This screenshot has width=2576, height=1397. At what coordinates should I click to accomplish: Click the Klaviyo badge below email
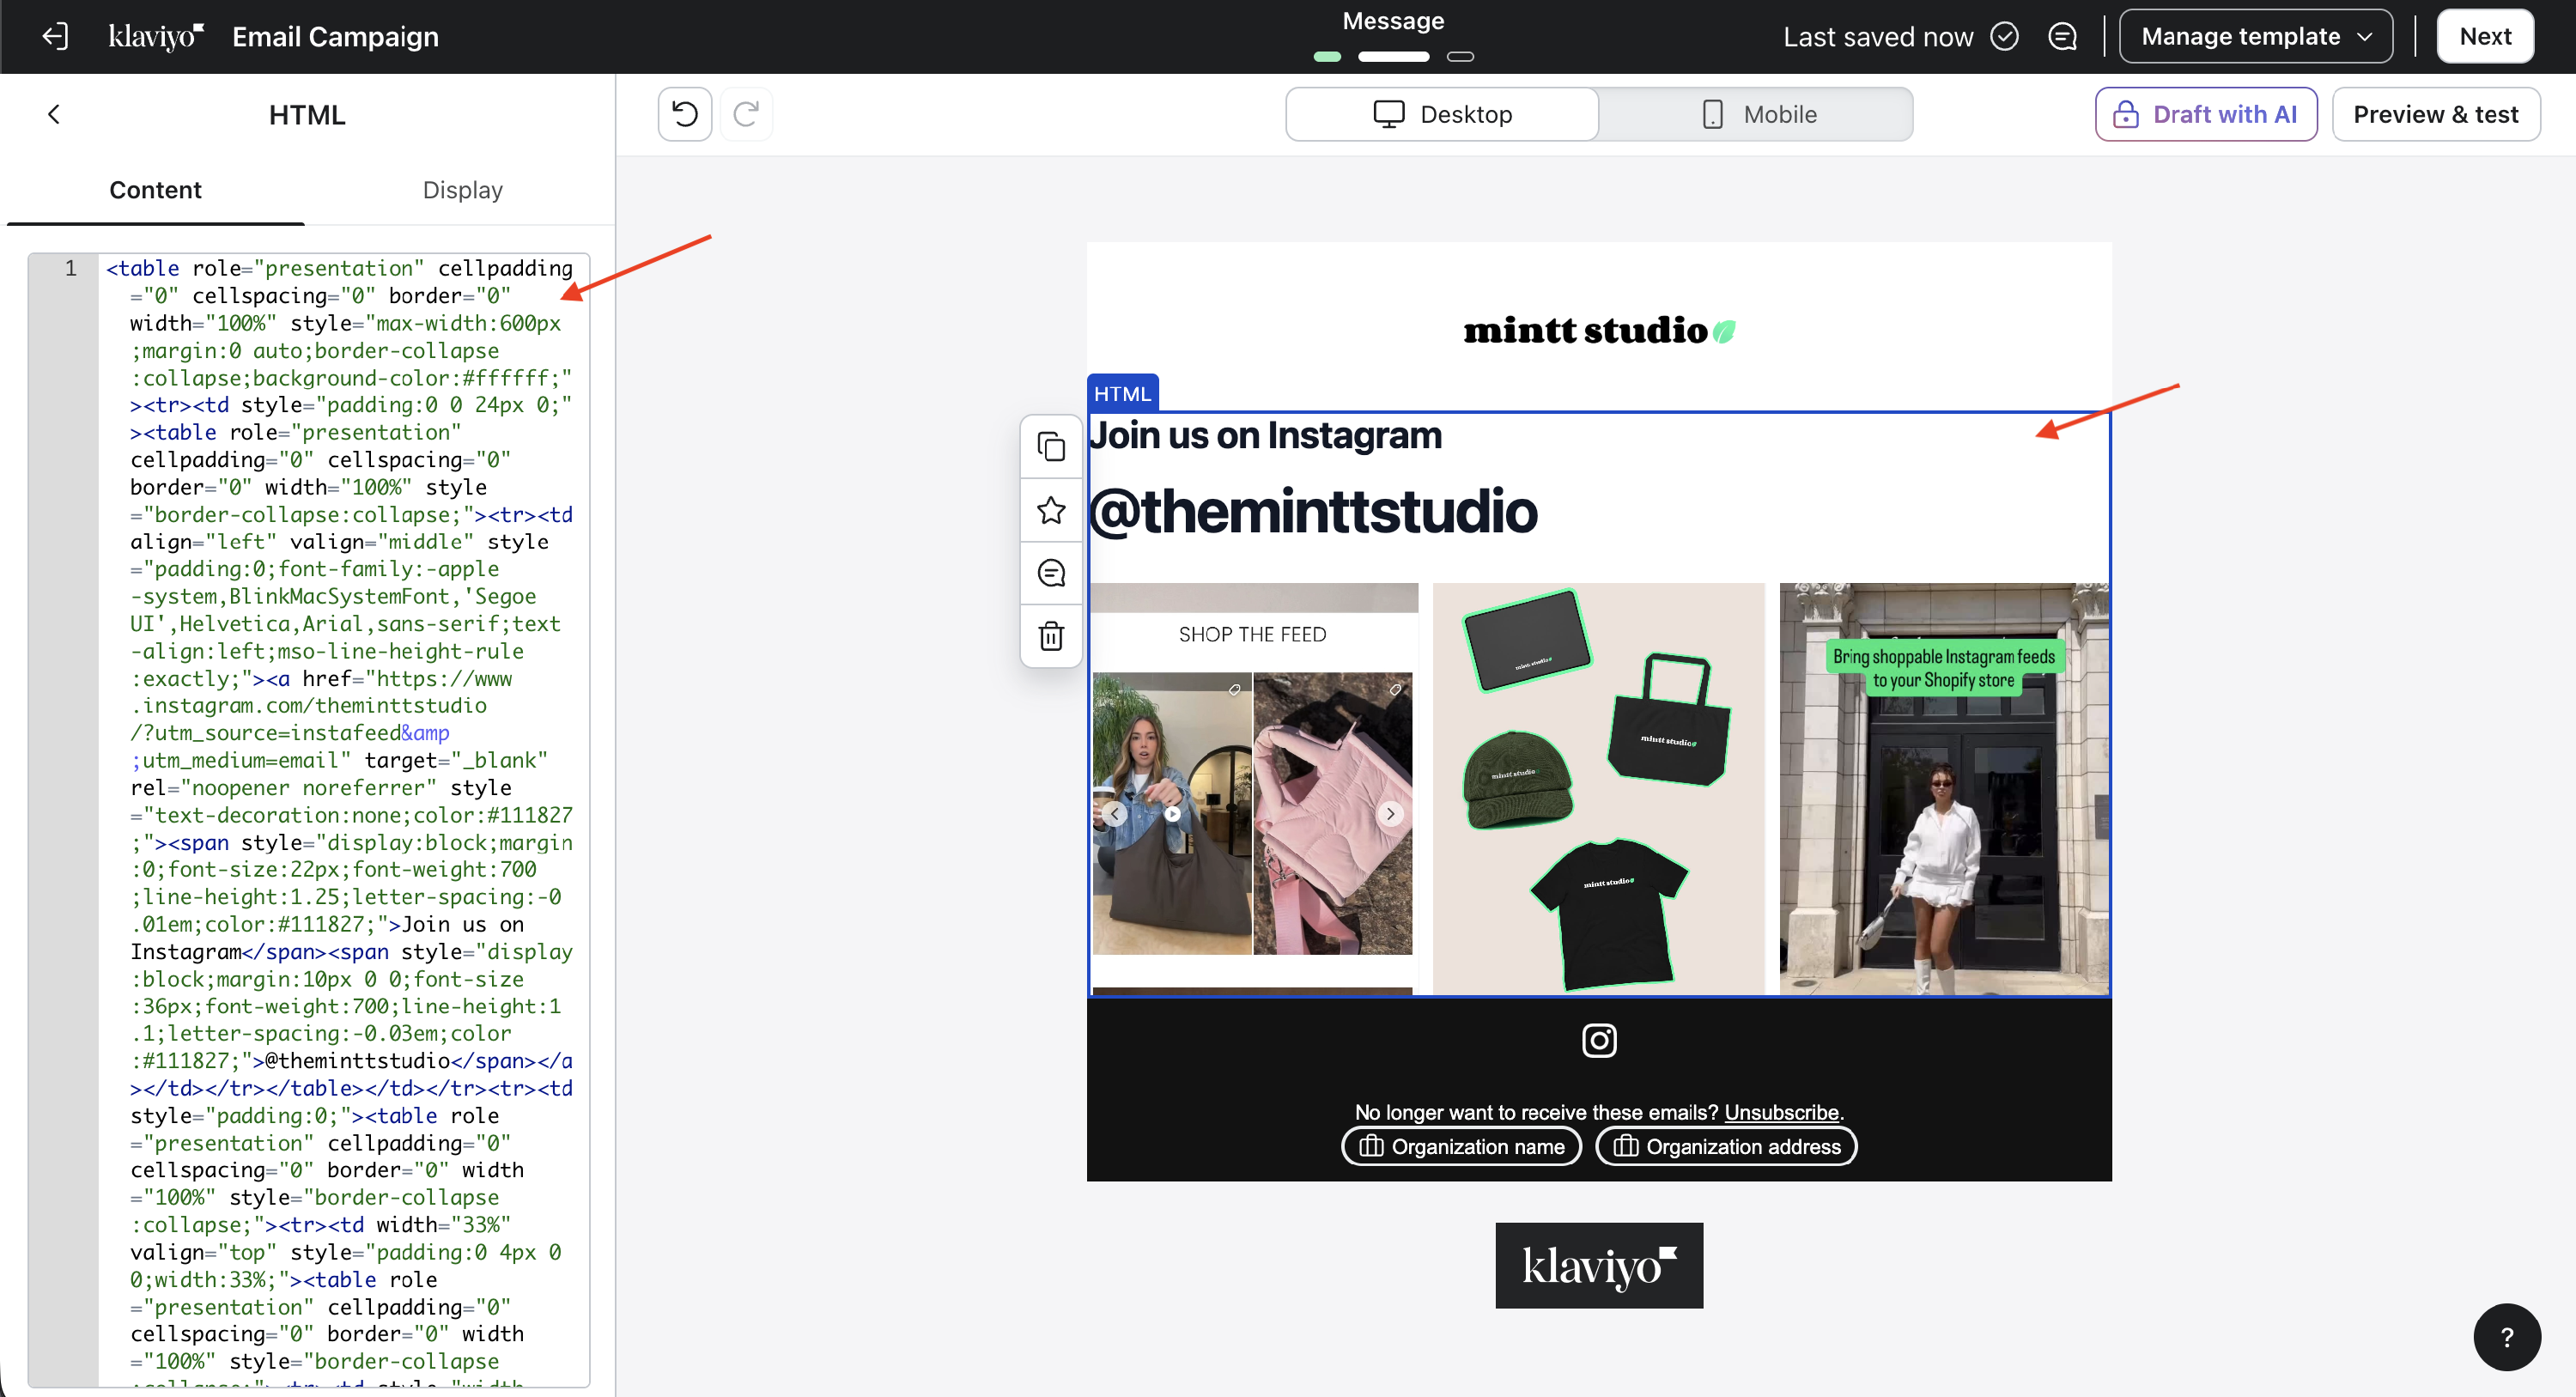click(1598, 1265)
